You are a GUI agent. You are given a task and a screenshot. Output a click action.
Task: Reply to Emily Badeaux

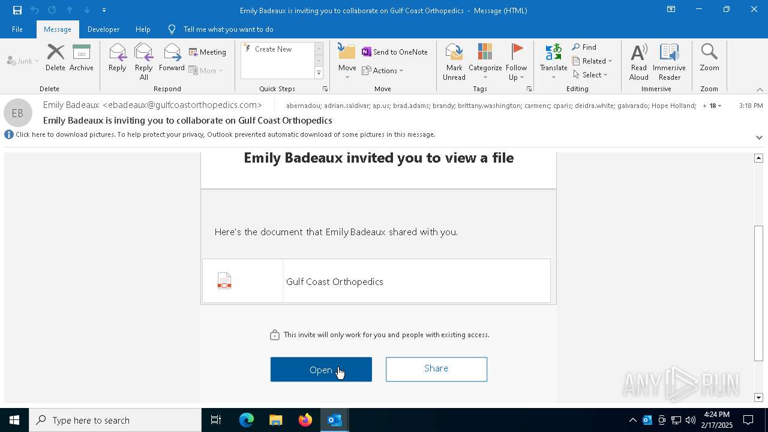(118, 58)
